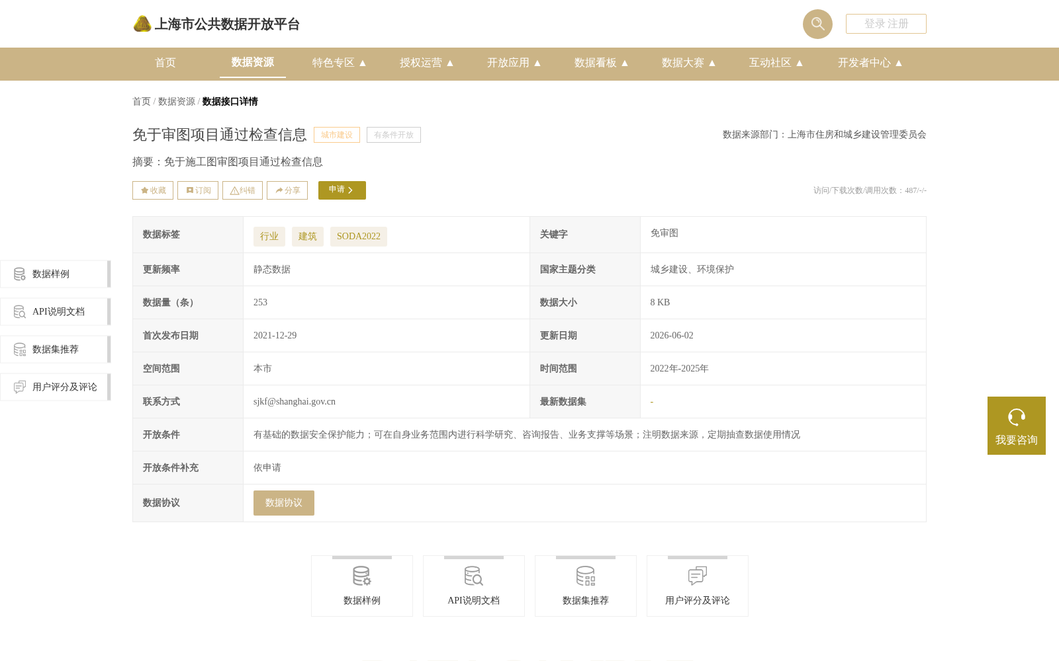Open API说明文档 in the left sidebar
The height and width of the screenshot is (661, 1059).
(x=55, y=311)
